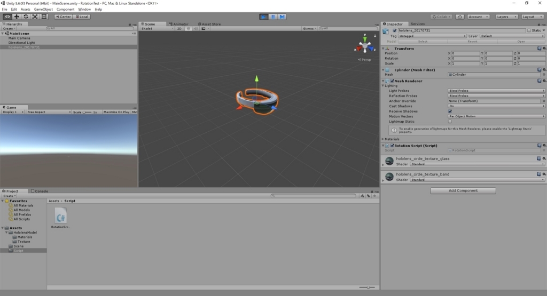Switch to the Console tab
Viewport: 547px width, 296px height.
pyautogui.click(x=40, y=191)
